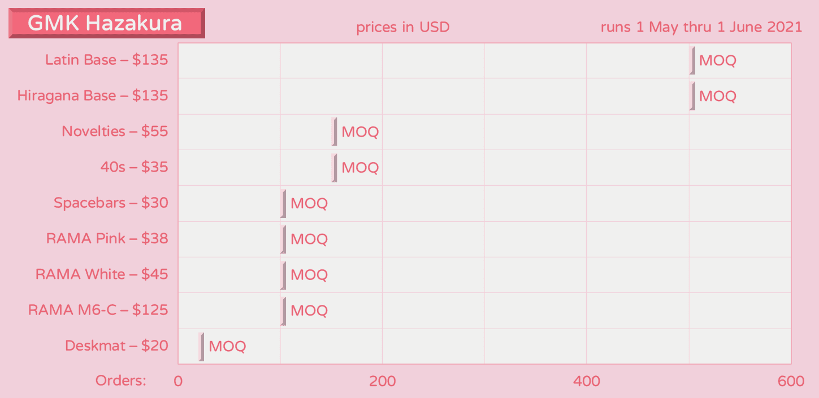Click the Spacebars – $30 label
819x398 pixels.
tap(111, 203)
